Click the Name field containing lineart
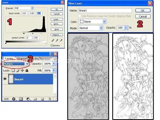 (x=105, y=10)
